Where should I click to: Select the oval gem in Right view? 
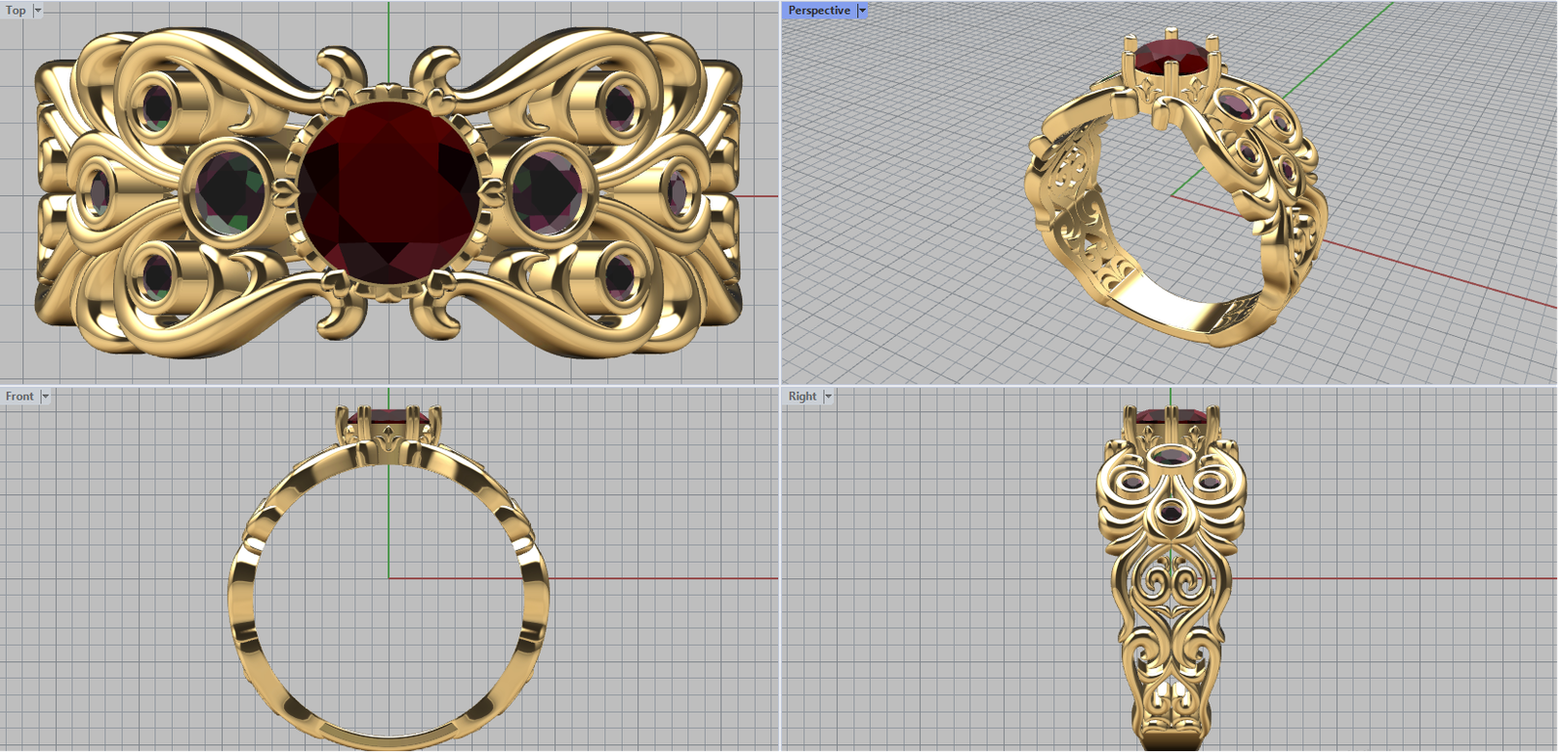pos(1171,457)
